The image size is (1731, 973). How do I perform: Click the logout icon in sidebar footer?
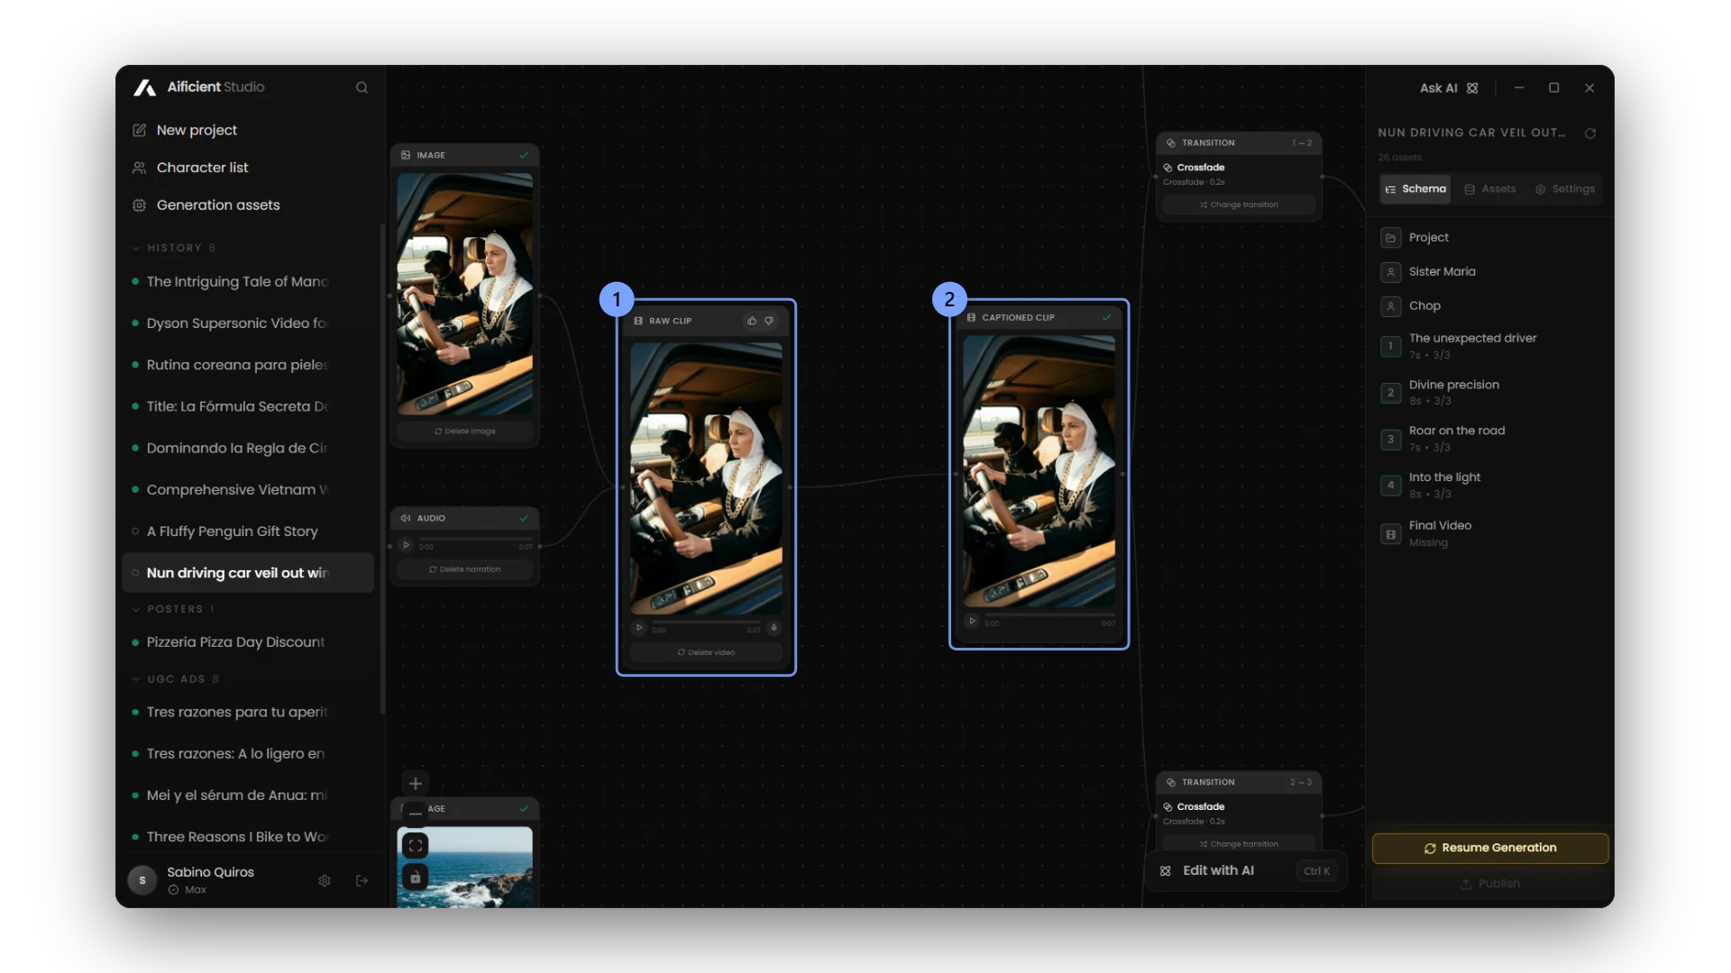(x=362, y=881)
